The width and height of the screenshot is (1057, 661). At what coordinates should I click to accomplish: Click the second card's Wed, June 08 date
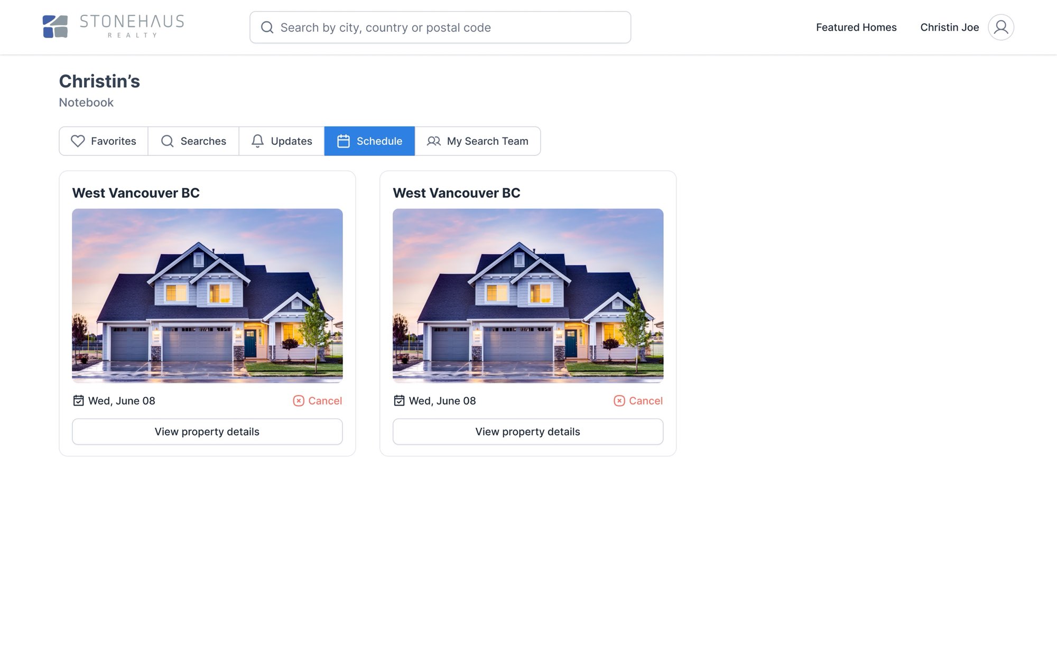tap(442, 401)
